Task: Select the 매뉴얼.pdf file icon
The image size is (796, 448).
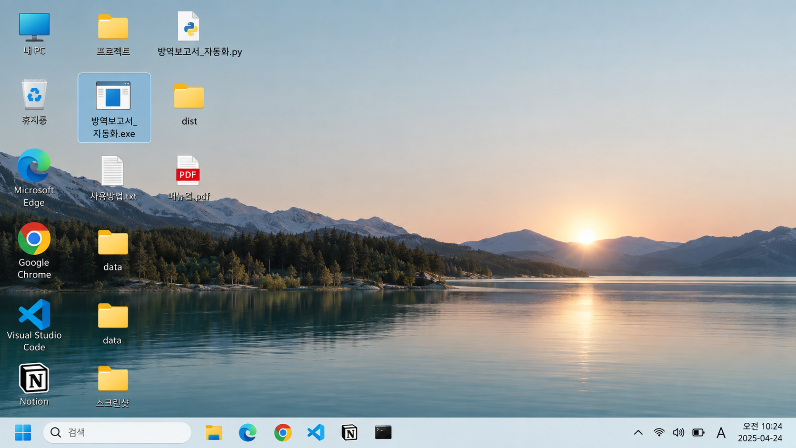Action: (x=189, y=178)
